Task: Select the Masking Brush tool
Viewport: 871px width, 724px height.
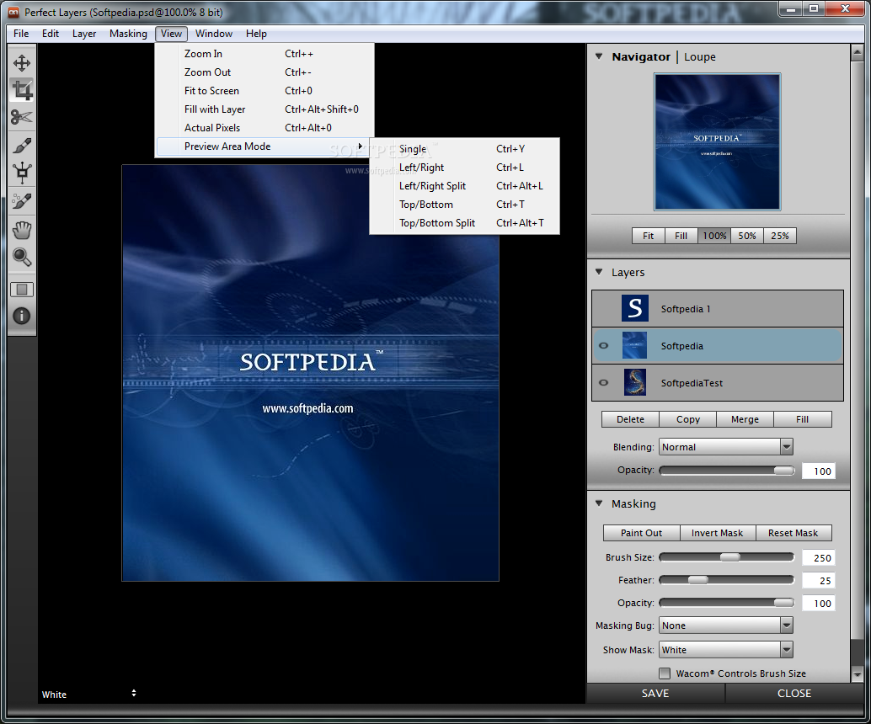Action: pyautogui.click(x=22, y=146)
